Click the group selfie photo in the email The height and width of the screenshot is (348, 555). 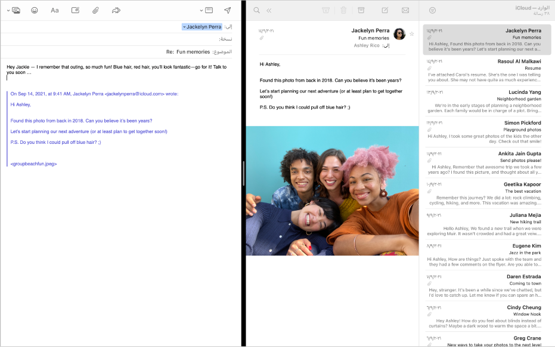(332, 190)
